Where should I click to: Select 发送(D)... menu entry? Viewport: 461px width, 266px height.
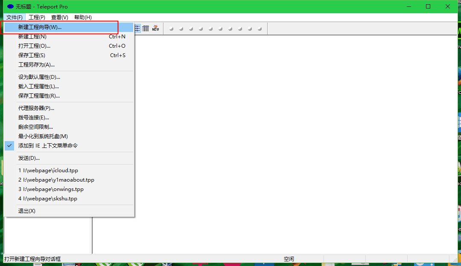point(70,158)
